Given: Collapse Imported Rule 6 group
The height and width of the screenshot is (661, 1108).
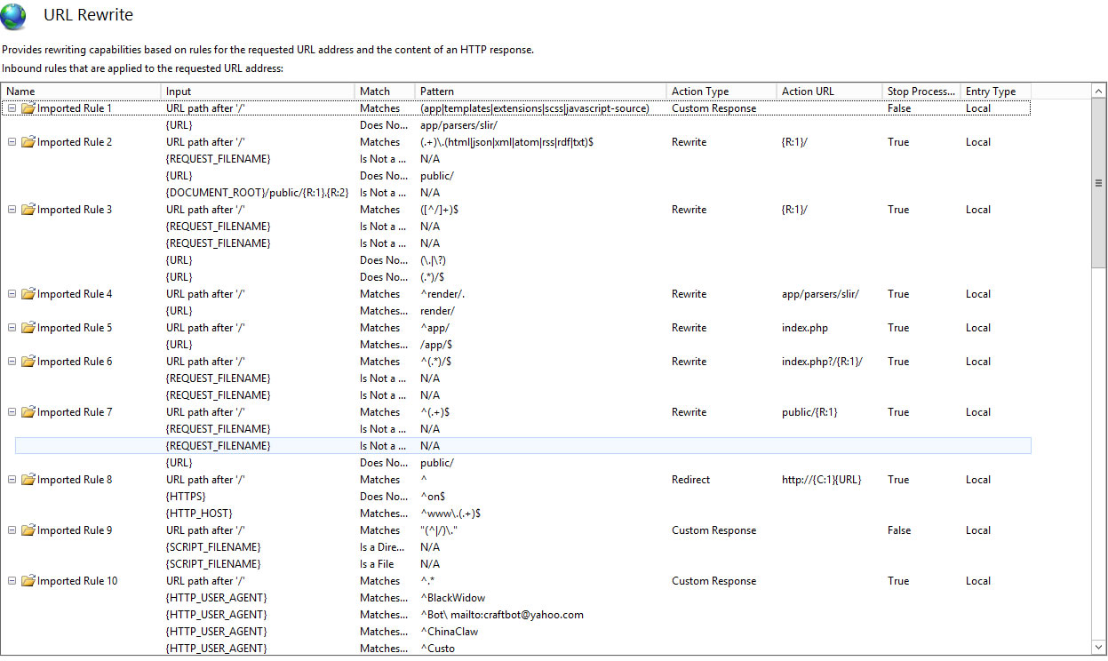Looking at the screenshot, I should click(x=12, y=362).
